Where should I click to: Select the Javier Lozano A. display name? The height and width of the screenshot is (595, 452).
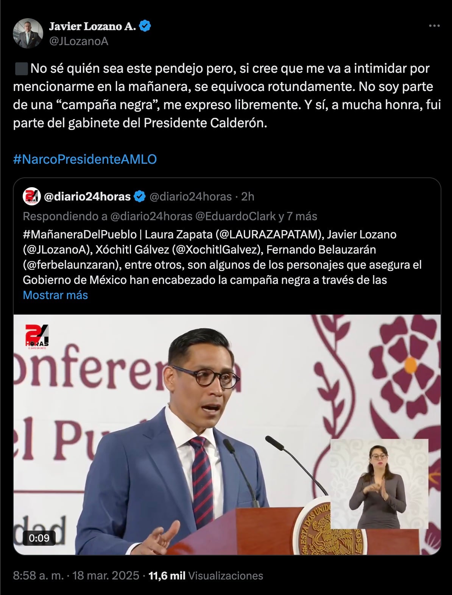[92, 26]
